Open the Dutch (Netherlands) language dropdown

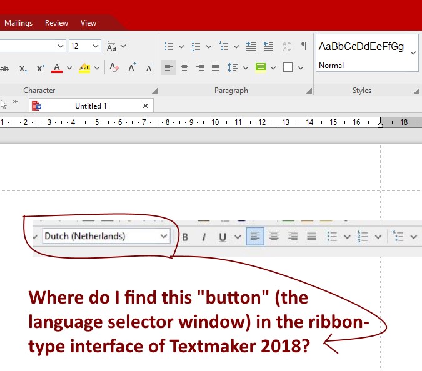(x=164, y=236)
